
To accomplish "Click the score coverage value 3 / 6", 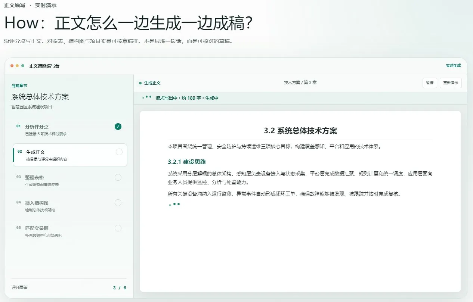I will 120,288.
